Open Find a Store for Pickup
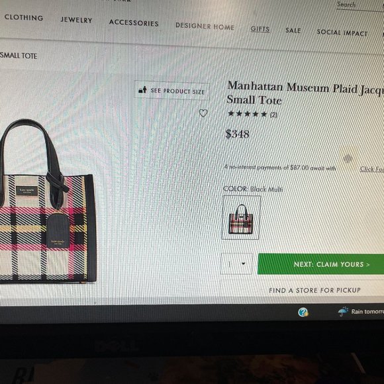The image size is (384, 384). 314,291
